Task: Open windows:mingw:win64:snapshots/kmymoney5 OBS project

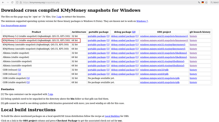Action: (164, 40)
